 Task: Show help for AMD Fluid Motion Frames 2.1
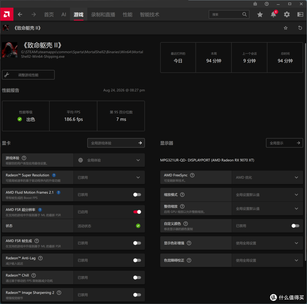pyautogui.click(x=58, y=192)
